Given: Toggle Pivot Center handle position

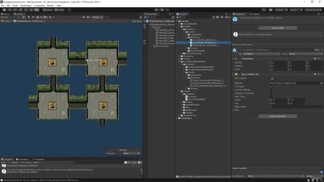Looking at the screenshot, I should tap(48, 10).
